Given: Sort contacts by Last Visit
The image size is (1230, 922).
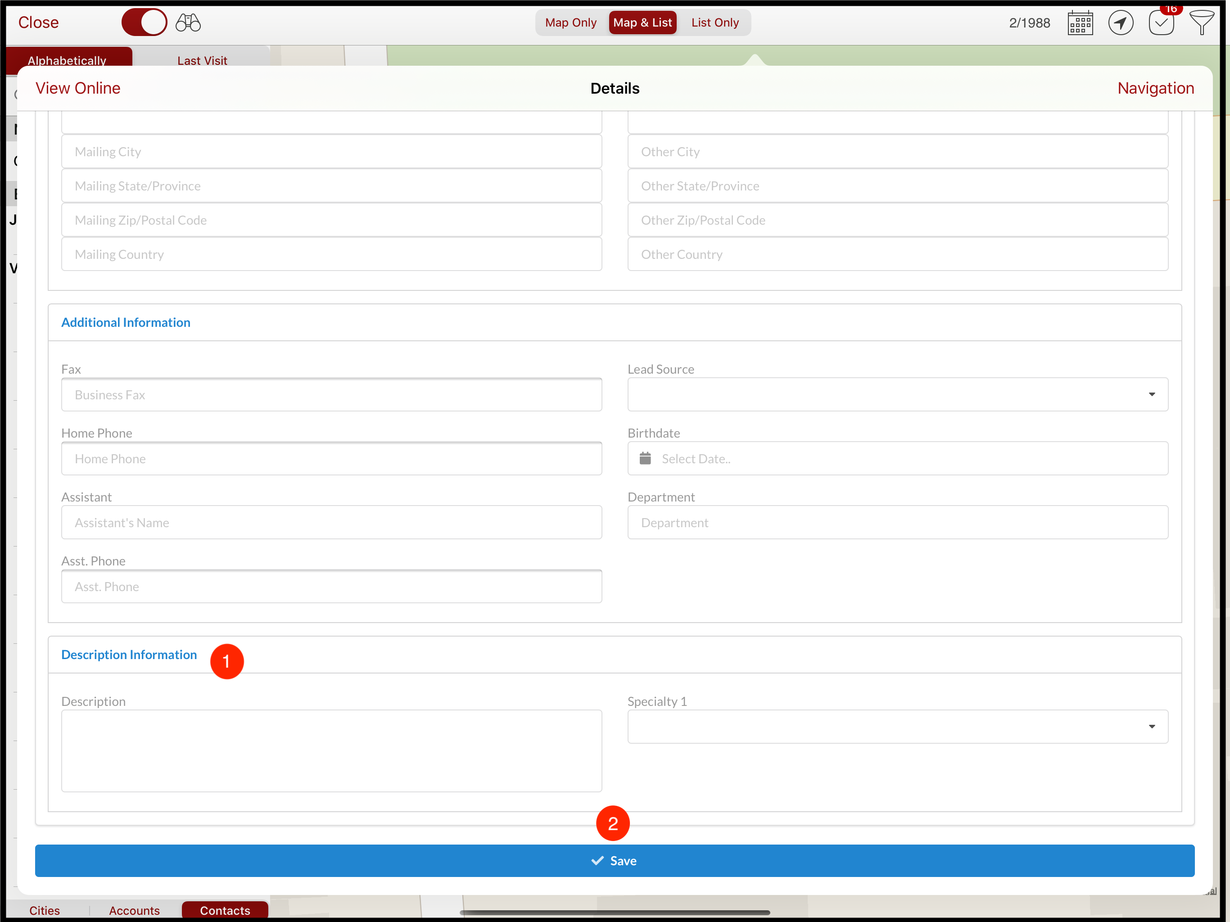Looking at the screenshot, I should pos(201,61).
